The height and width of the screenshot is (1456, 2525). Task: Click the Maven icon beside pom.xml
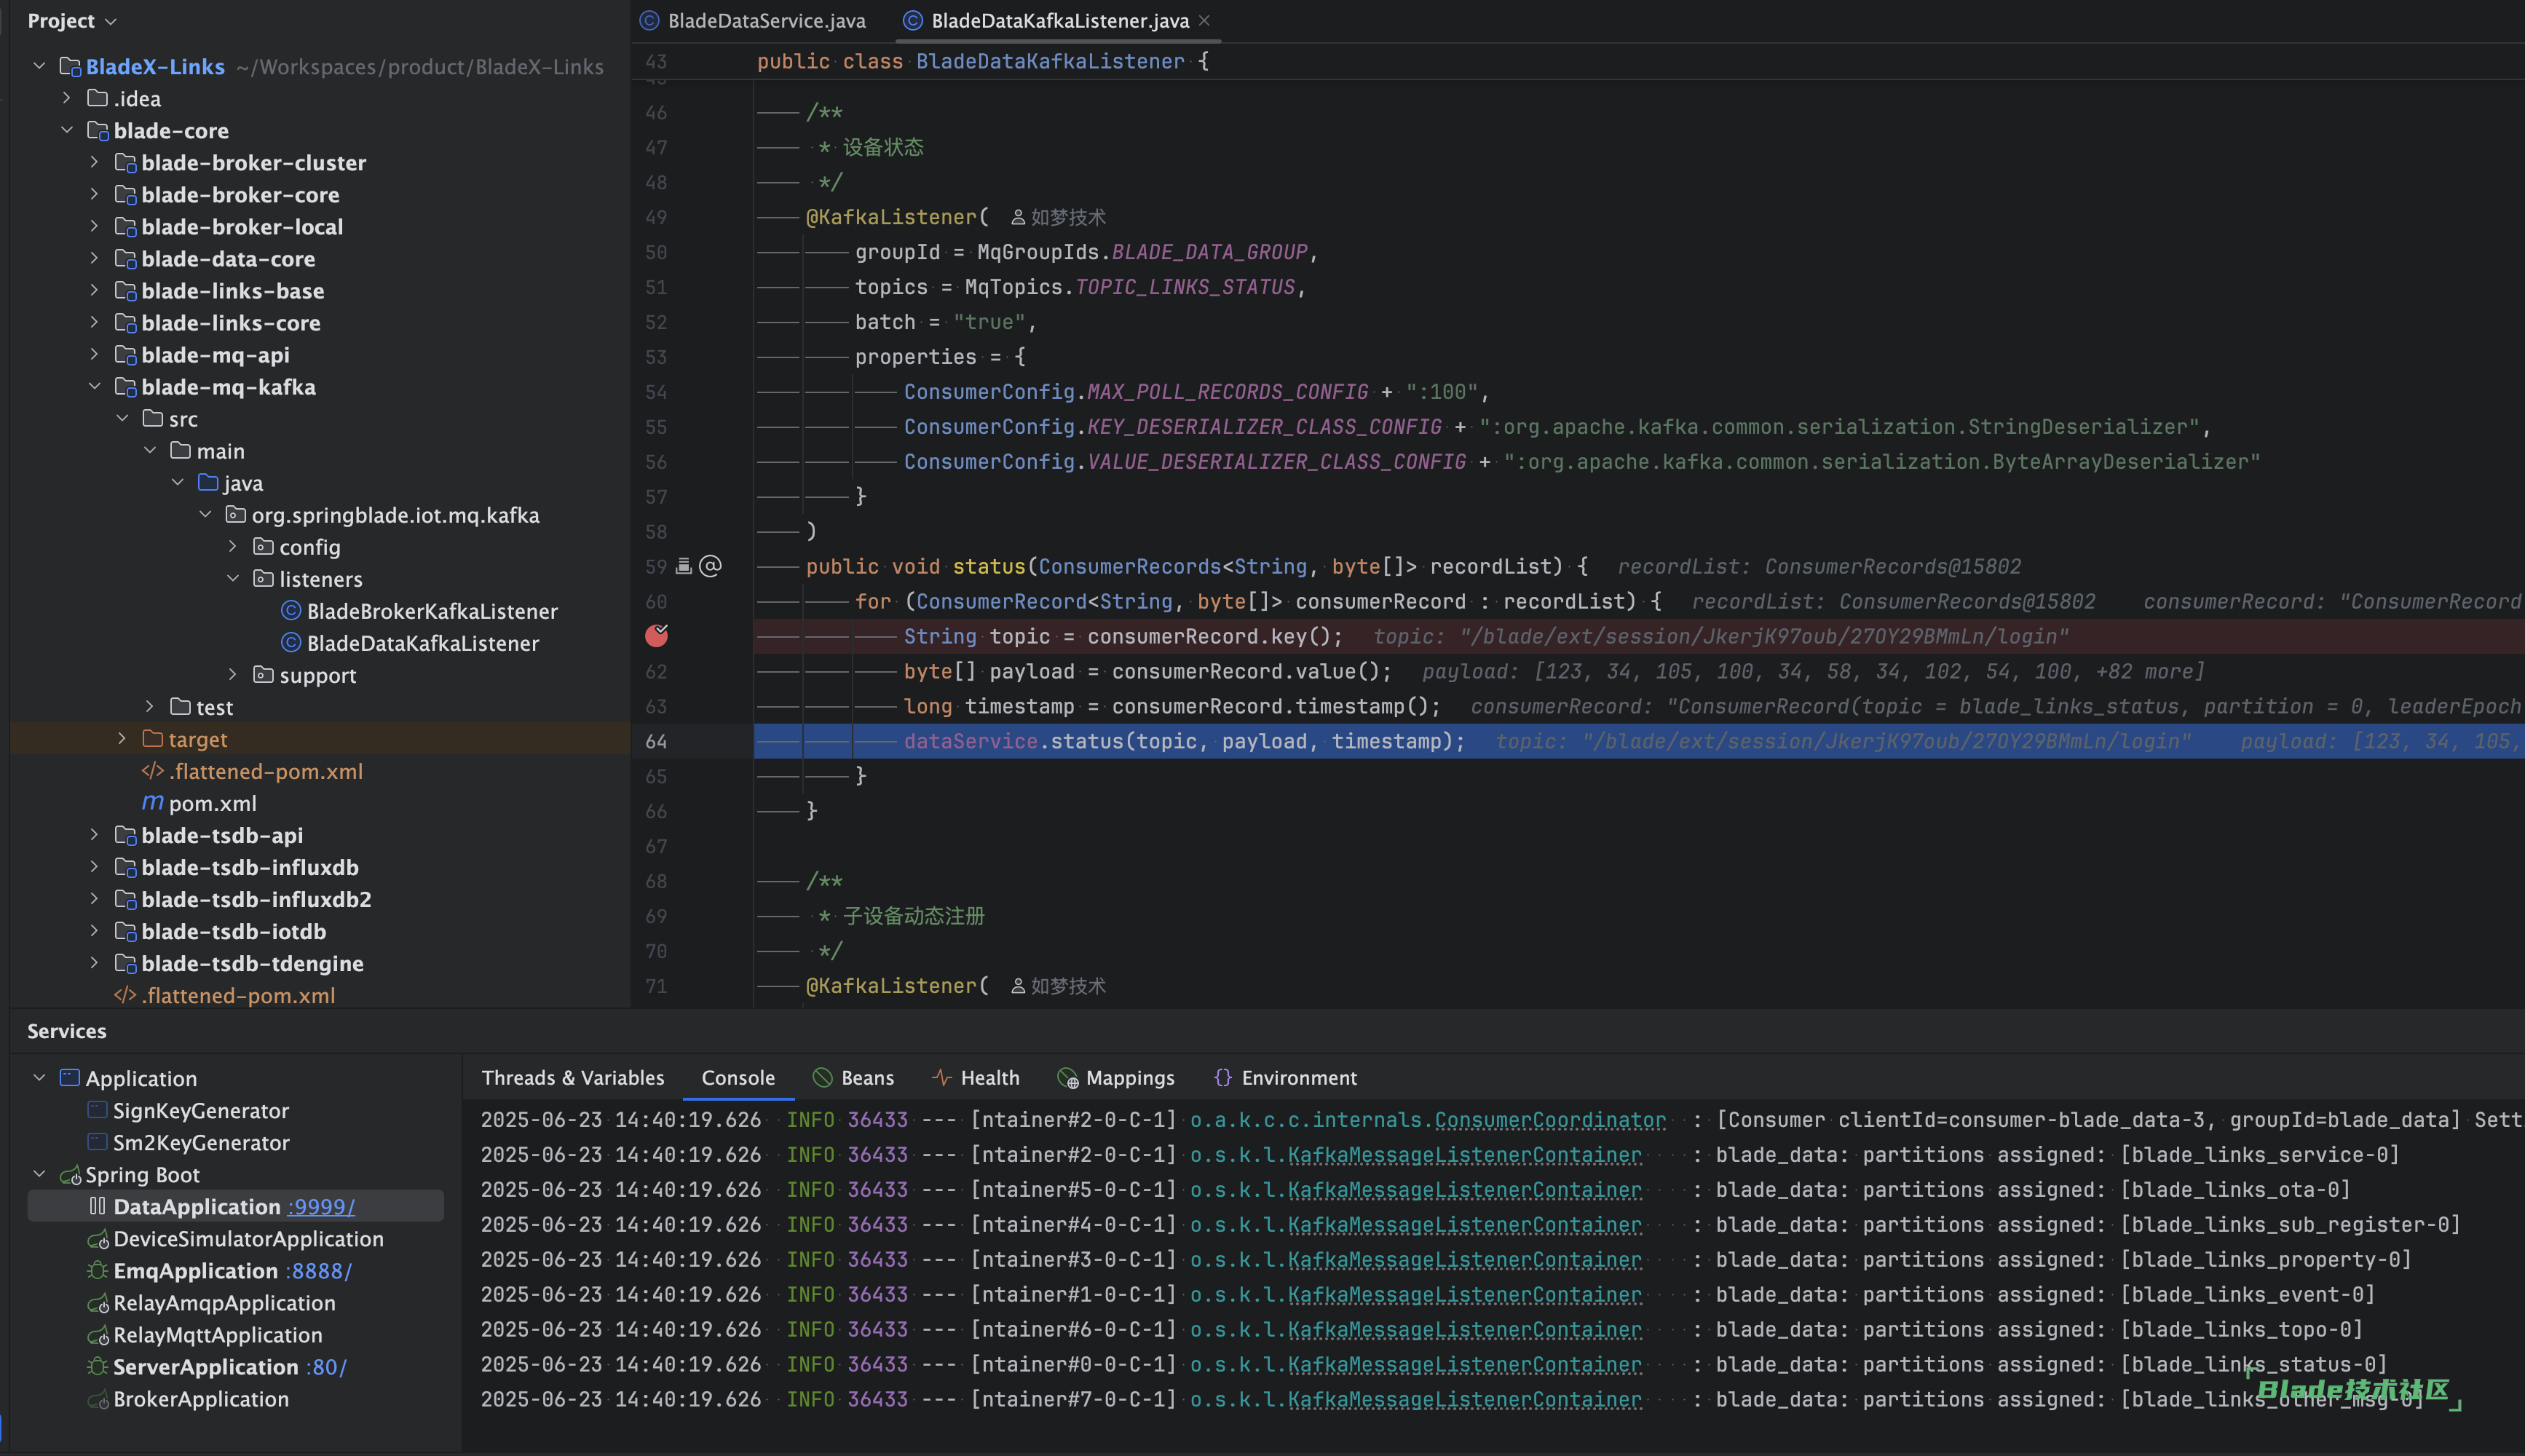(152, 802)
